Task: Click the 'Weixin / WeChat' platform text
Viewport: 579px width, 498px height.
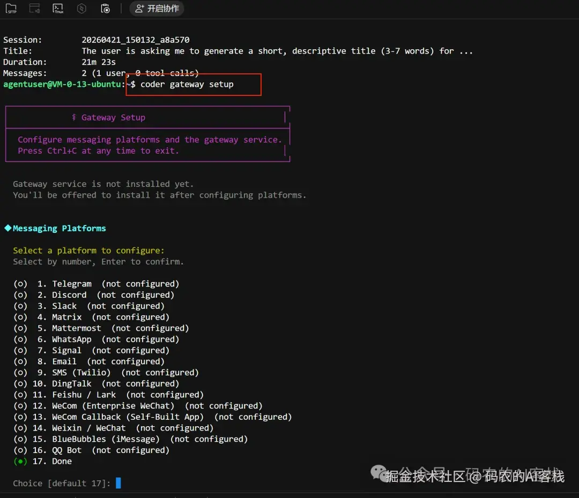Action: coord(88,428)
